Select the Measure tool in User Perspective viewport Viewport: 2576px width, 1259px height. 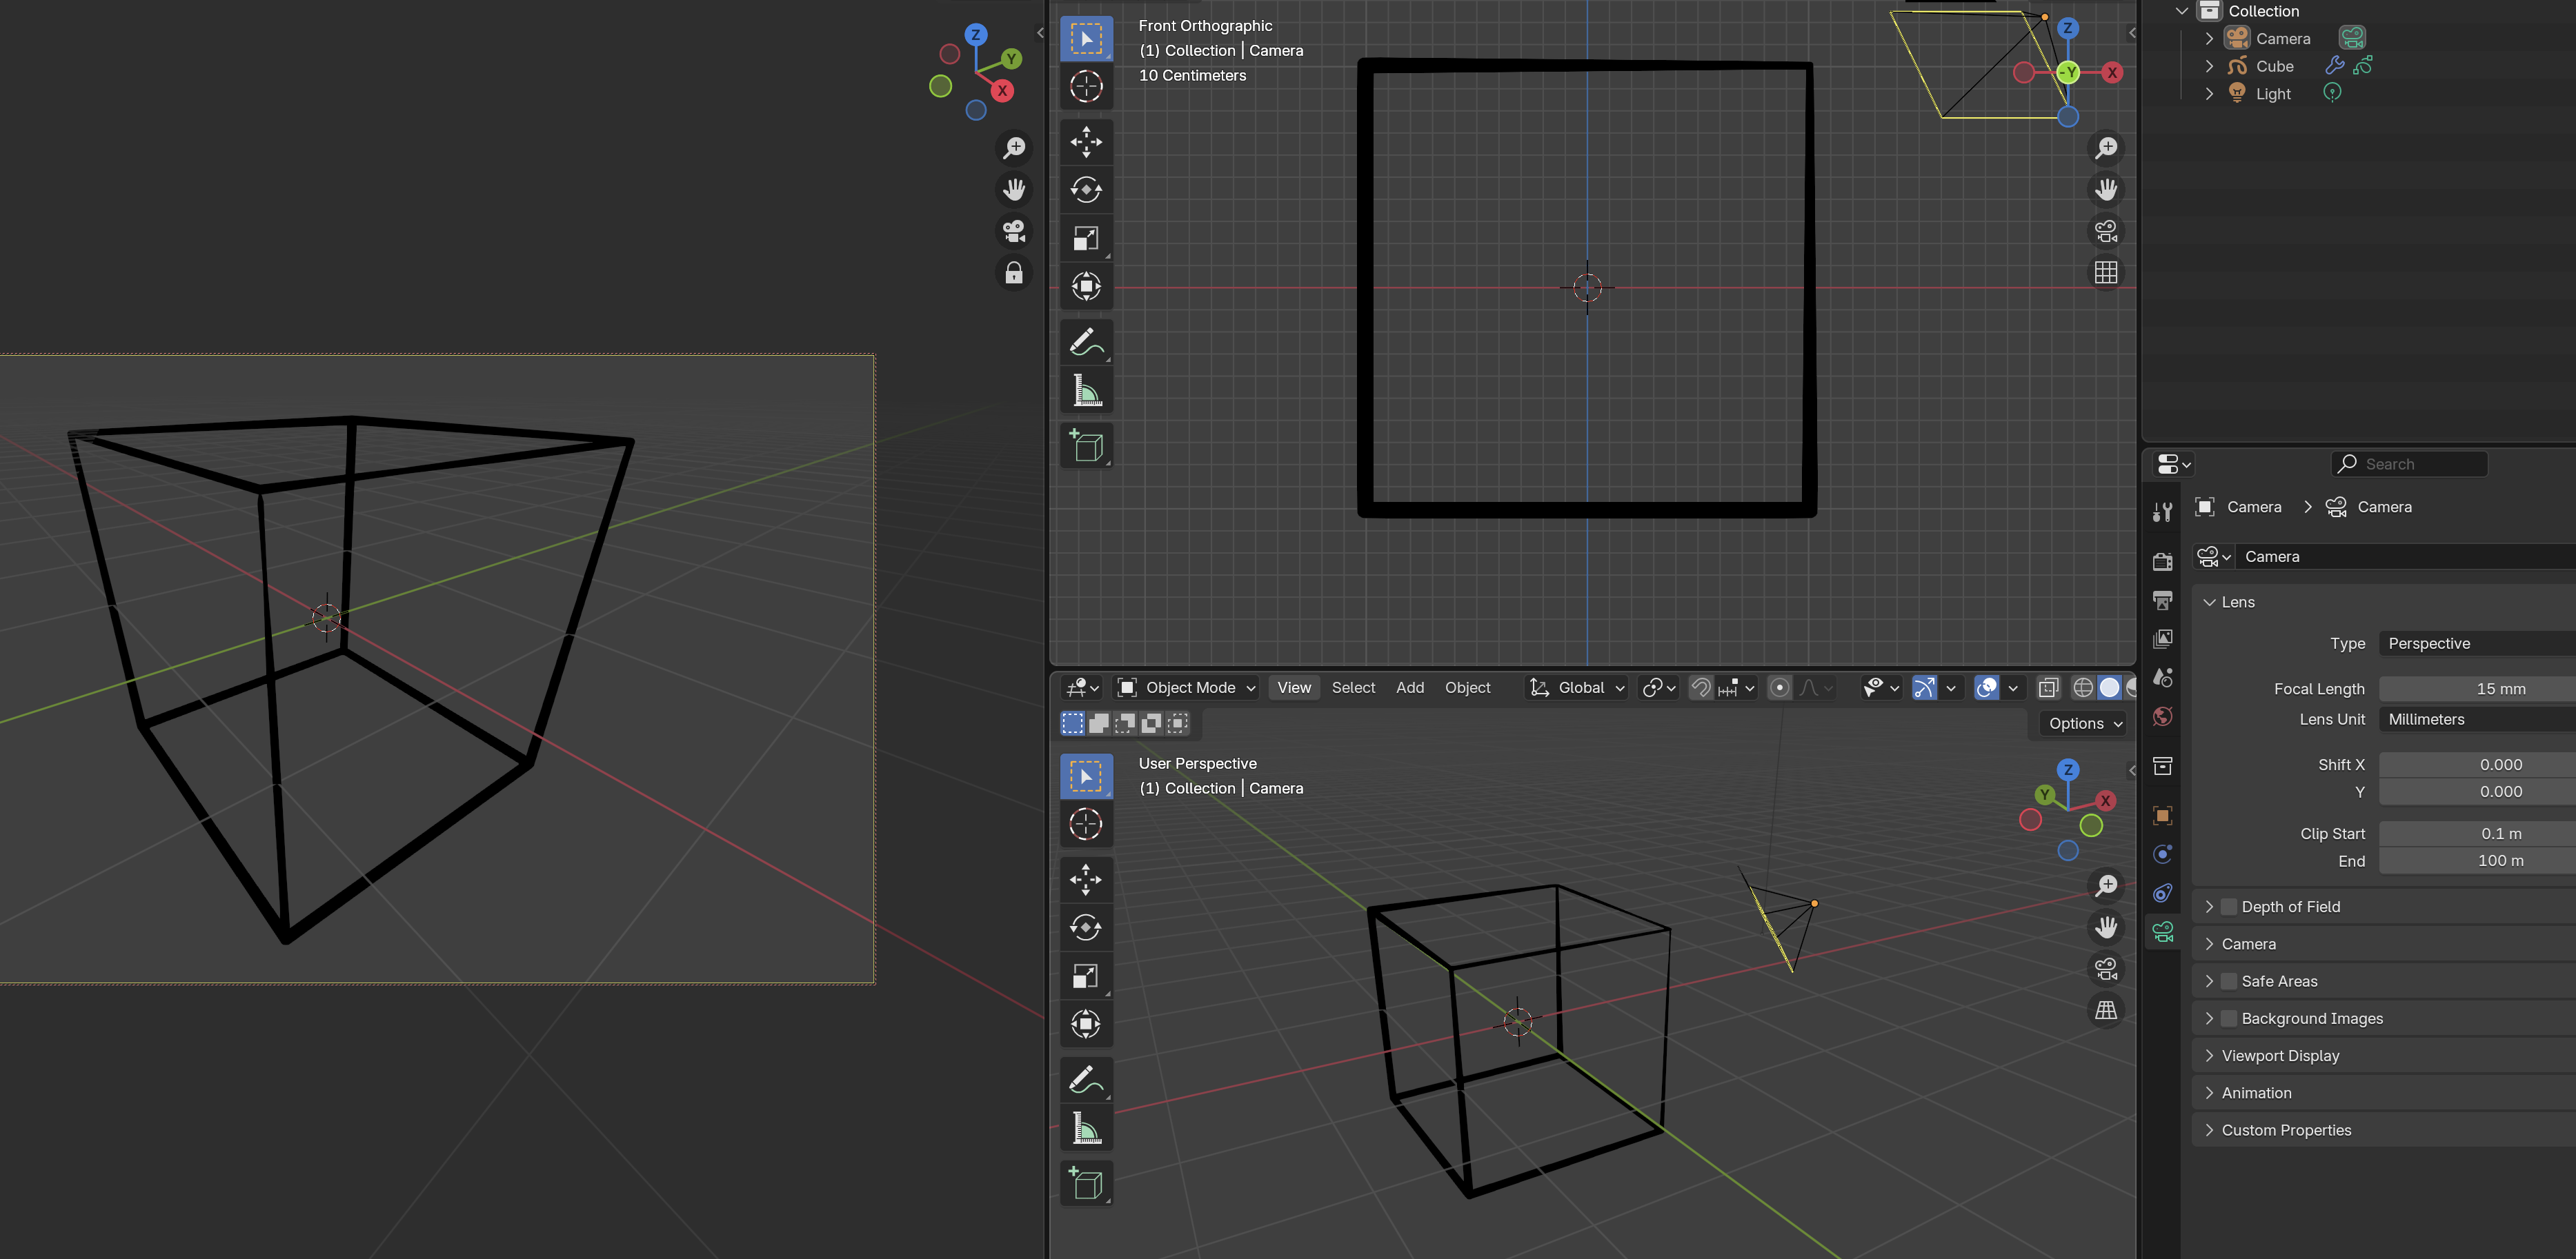1086,1129
